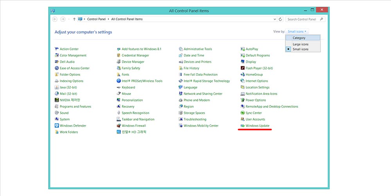Open the Programs and Features link
391x196 pixels.
point(75,107)
